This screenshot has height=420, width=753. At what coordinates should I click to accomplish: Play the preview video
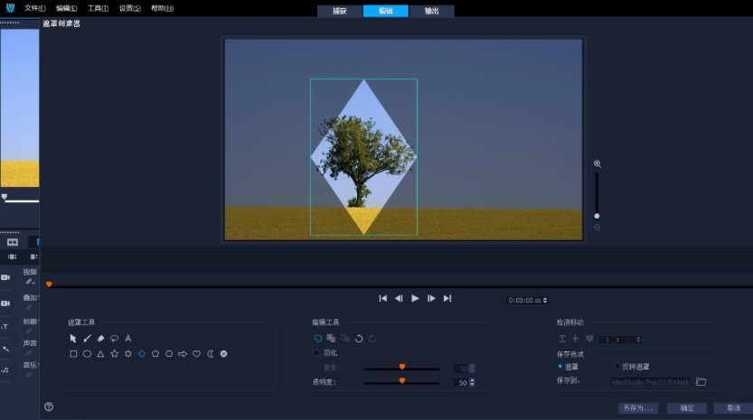tap(415, 298)
